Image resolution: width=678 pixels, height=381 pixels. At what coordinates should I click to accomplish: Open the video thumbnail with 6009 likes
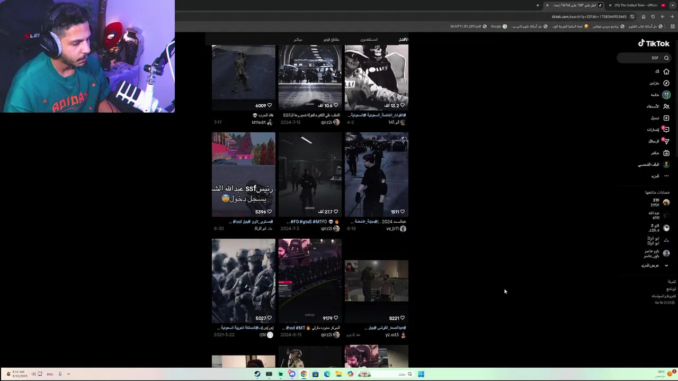point(244,77)
